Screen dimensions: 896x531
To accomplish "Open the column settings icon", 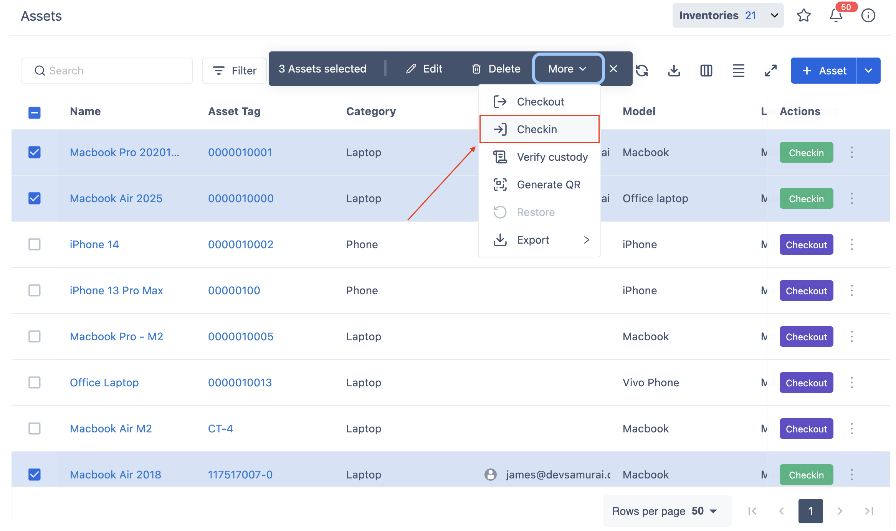I will point(706,71).
